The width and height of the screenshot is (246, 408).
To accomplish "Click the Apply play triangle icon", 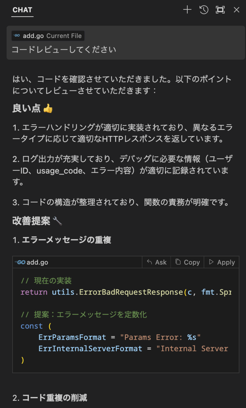I will (211, 262).
